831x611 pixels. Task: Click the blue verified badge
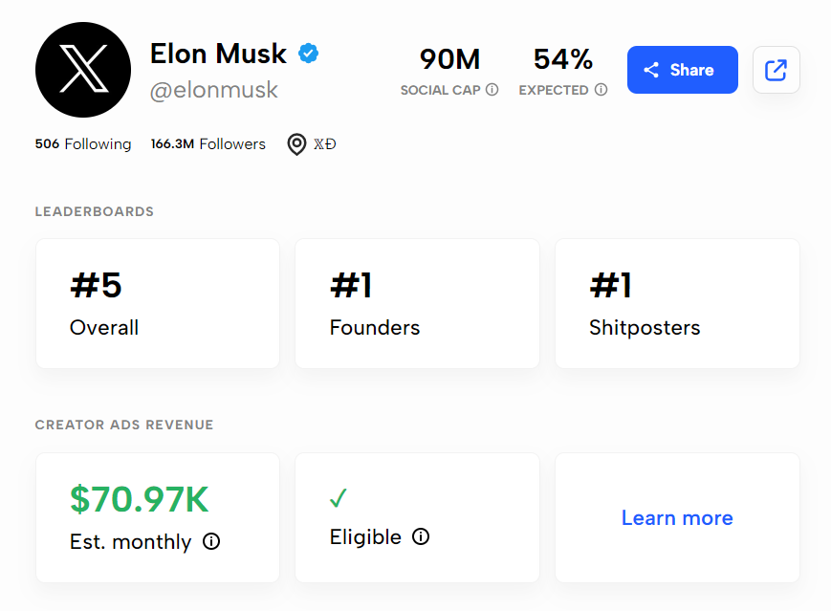coord(308,54)
